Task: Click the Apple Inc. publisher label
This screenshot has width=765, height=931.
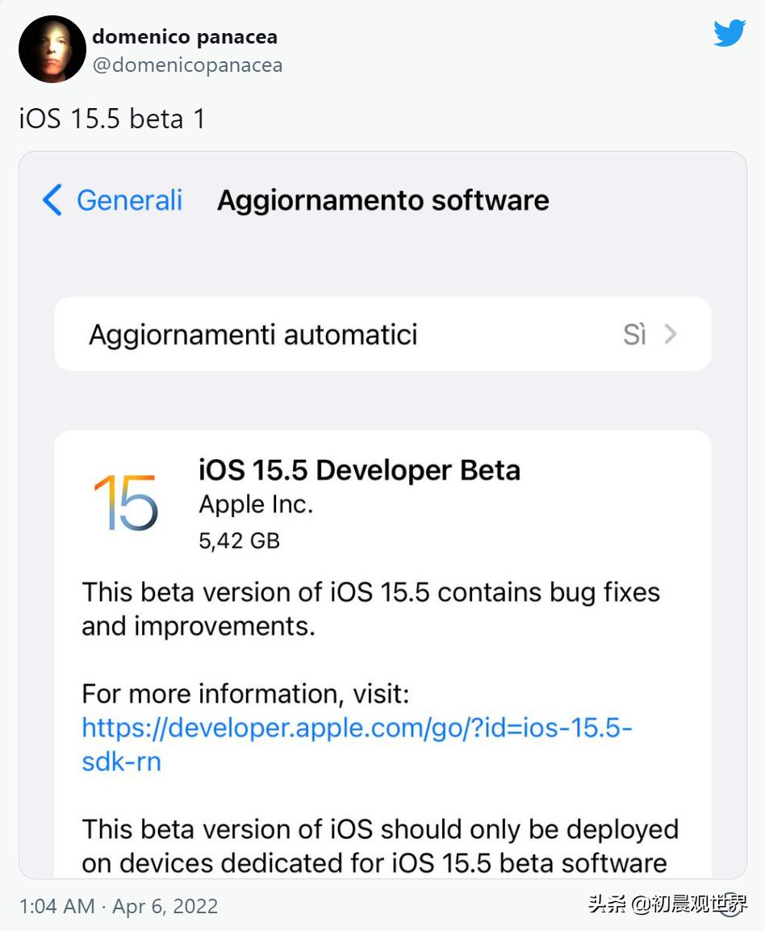Action: click(255, 503)
